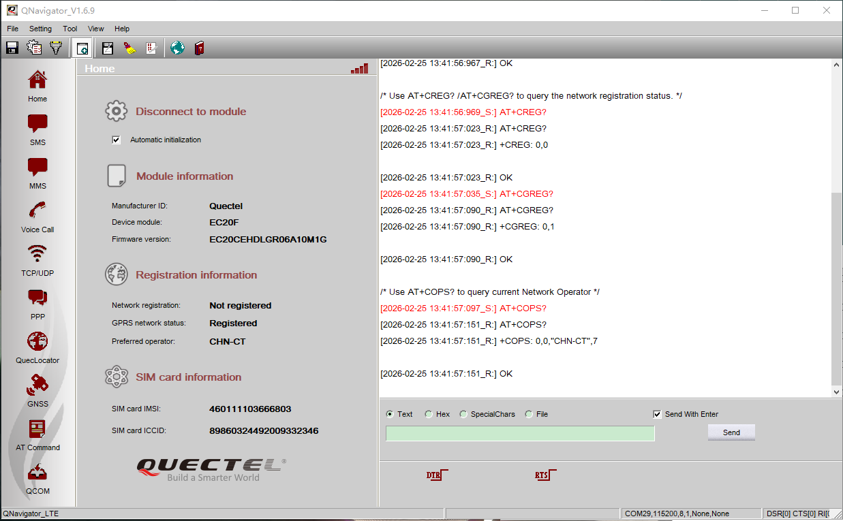The height and width of the screenshot is (521, 843).
Task: Select the Hex radio button
Action: coord(429,414)
